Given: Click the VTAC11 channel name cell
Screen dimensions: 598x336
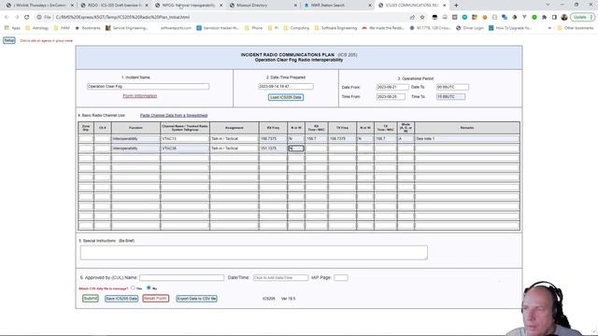Looking at the screenshot, I should 185,139.
